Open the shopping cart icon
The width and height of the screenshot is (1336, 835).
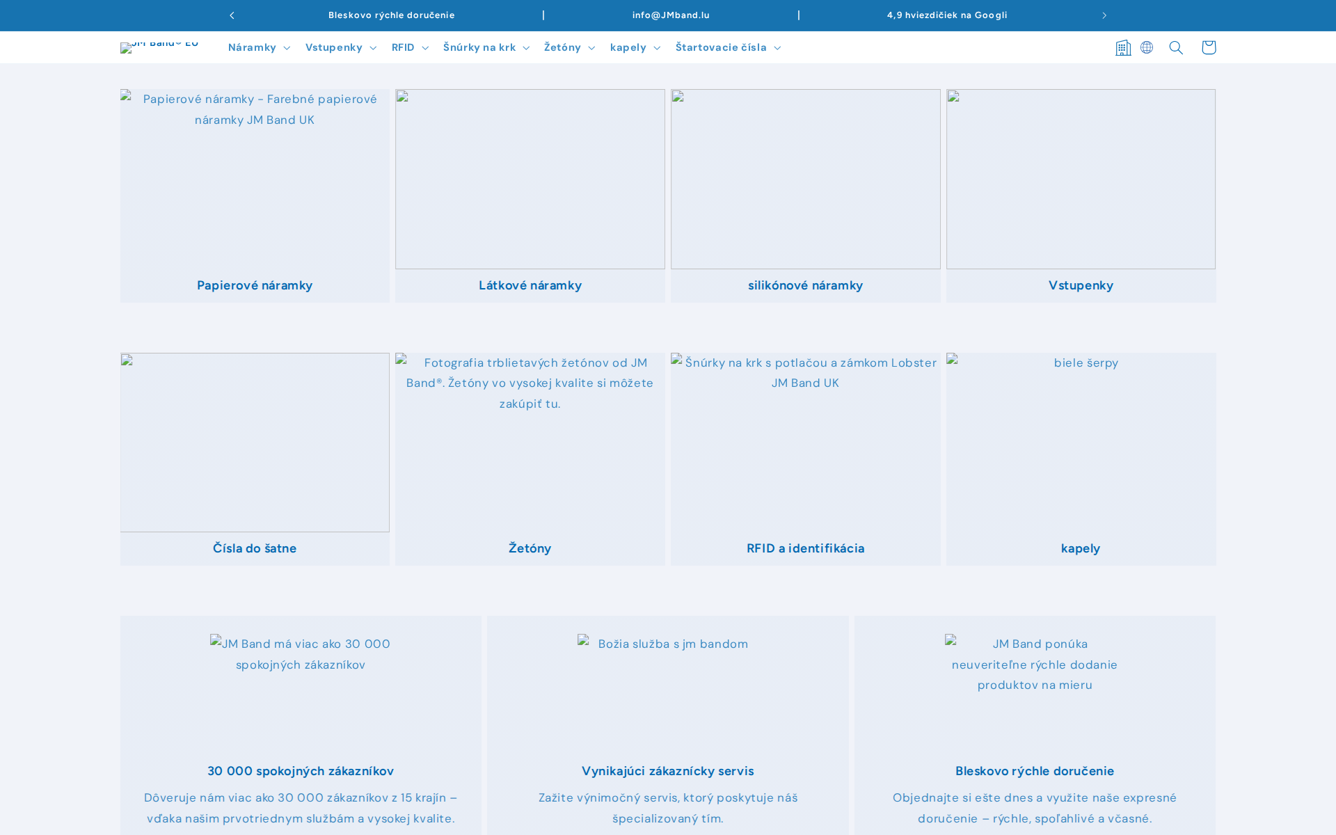point(1208,47)
